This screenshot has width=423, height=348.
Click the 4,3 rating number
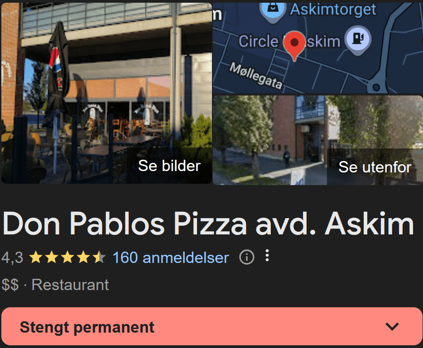[x=12, y=257]
